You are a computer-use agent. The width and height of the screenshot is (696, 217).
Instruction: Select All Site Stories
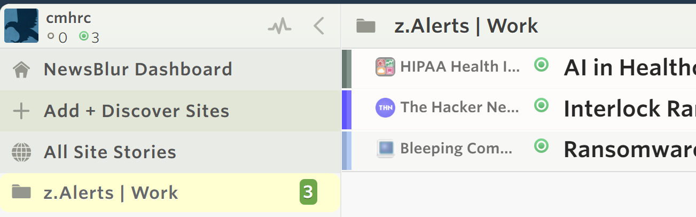pos(110,152)
